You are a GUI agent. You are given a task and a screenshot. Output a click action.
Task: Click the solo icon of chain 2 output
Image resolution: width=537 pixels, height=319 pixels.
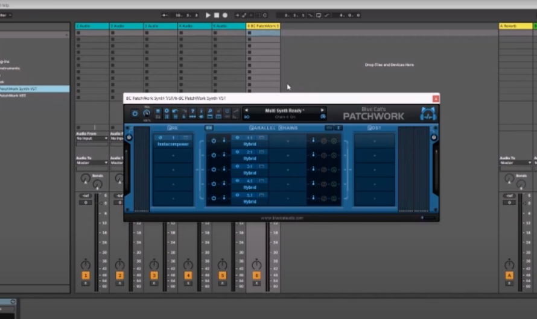[x=334, y=155]
